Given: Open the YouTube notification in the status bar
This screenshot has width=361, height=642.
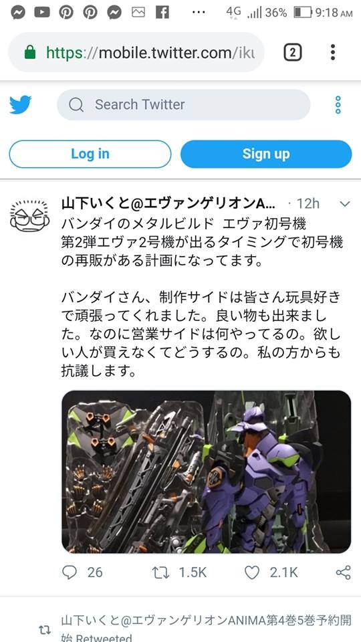Looking at the screenshot, I should pos(41,12).
